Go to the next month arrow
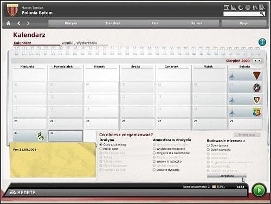 tap(259, 61)
